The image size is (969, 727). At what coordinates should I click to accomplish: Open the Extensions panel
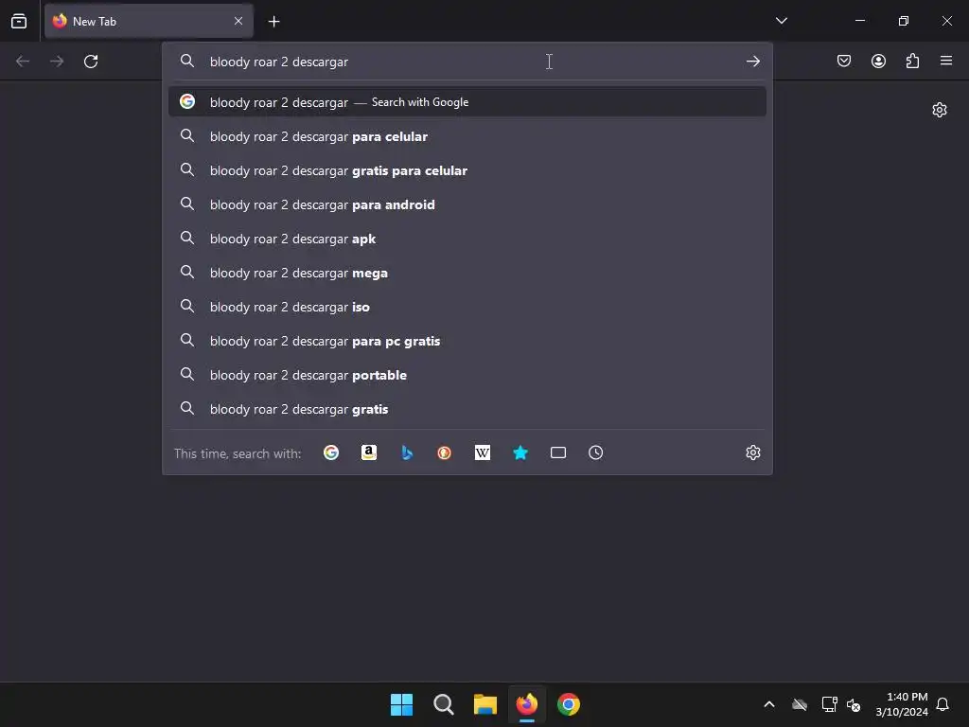pyautogui.click(x=912, y=61)
